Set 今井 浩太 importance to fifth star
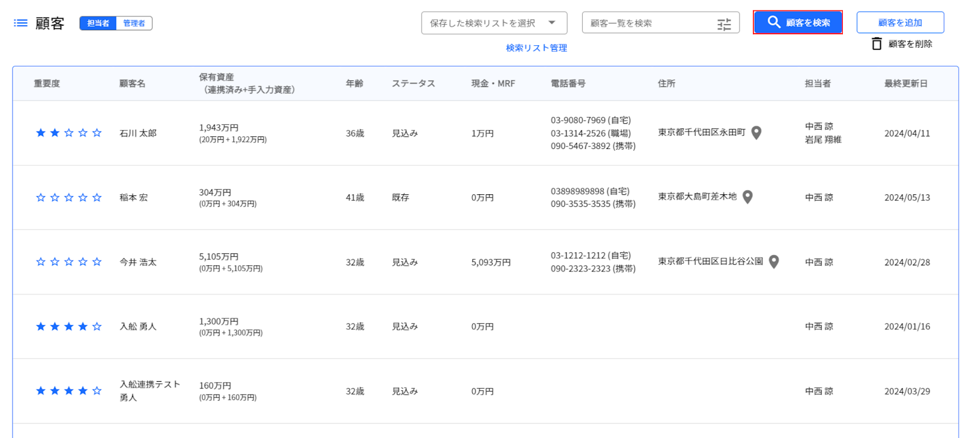 (97, 262)
